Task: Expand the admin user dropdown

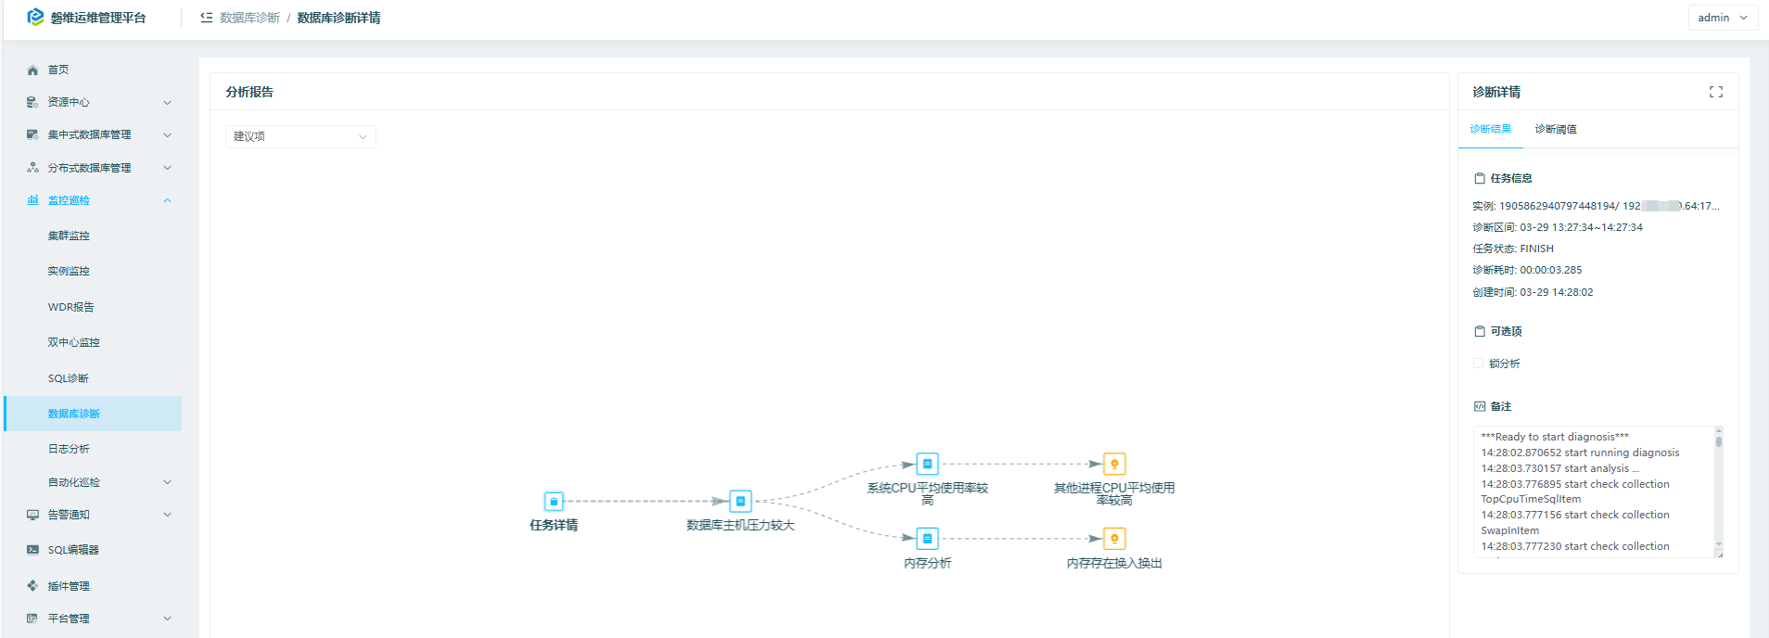Action: pyautogui.click(x=1722, y=18)
